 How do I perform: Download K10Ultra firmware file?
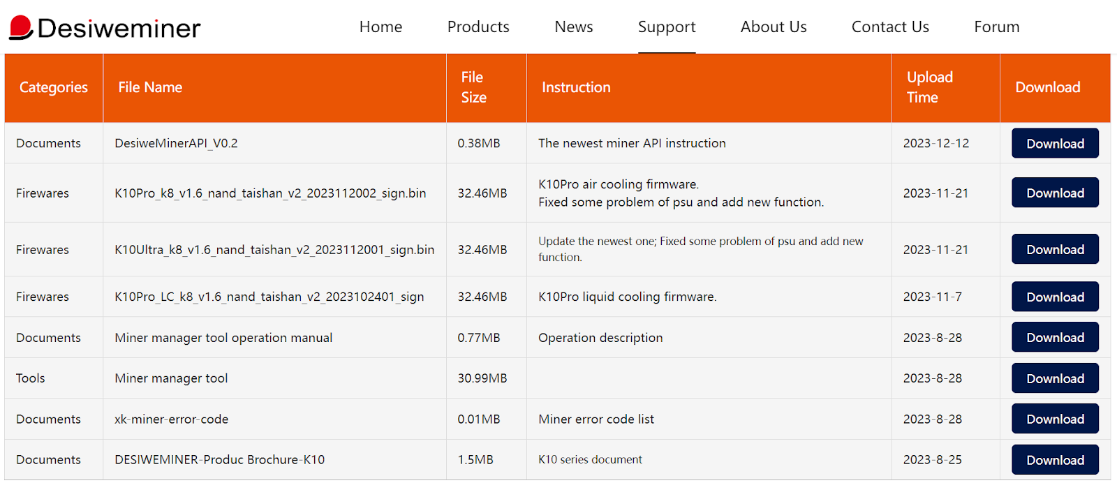click(1054, 249)
